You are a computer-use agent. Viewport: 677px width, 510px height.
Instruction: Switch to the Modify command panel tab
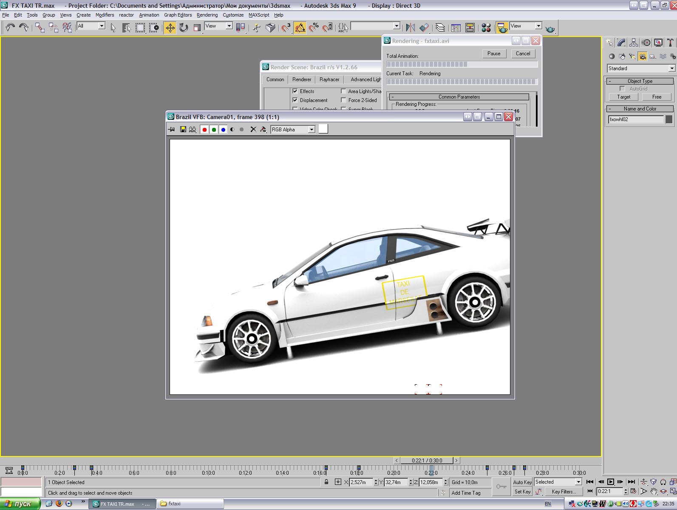coord(621,42)
